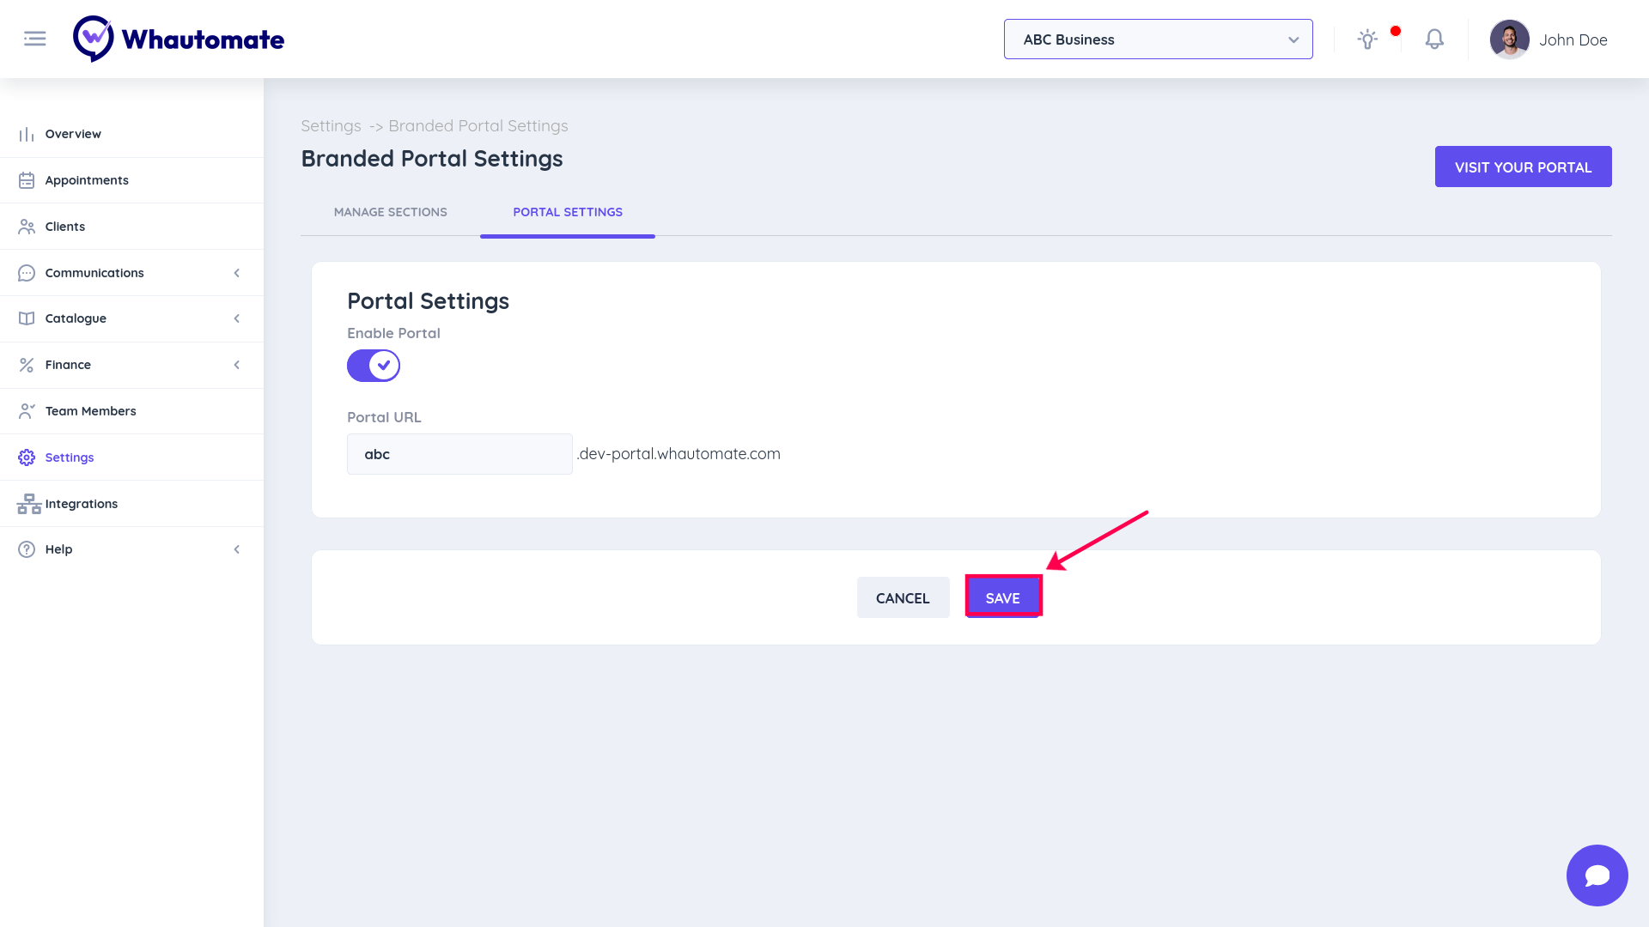This screenshot has height=927, width=1649.
Task: Expand the Catalogue submenu chevron
Action: [x=237, y=318]
